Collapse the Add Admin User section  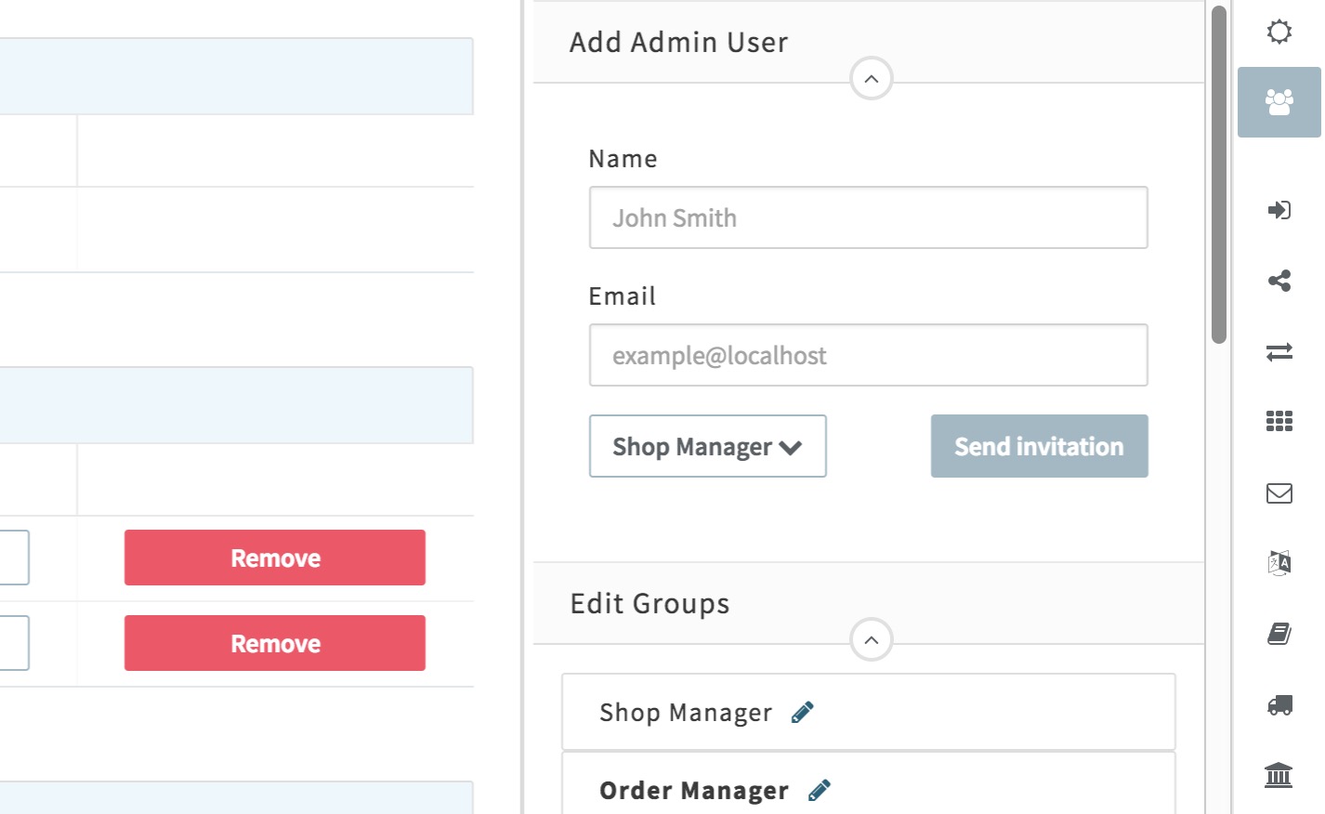pyautogui.click(x=872, y=79)
